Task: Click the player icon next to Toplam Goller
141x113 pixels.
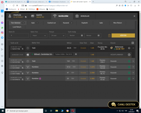Action: coord(76,54)
